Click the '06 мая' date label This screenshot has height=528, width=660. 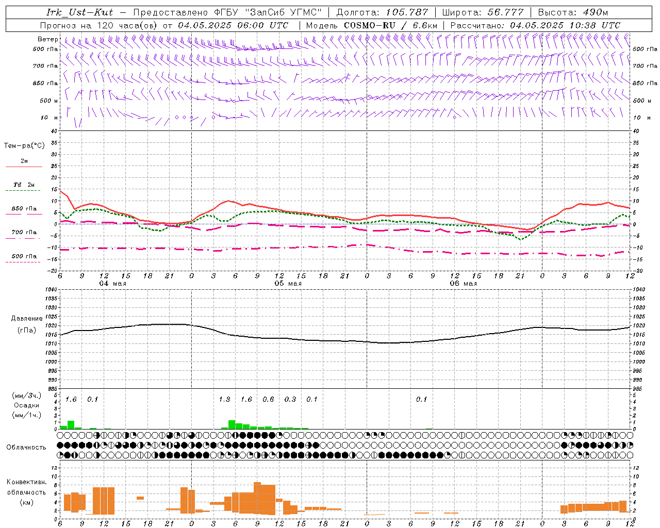click(463, 284)
